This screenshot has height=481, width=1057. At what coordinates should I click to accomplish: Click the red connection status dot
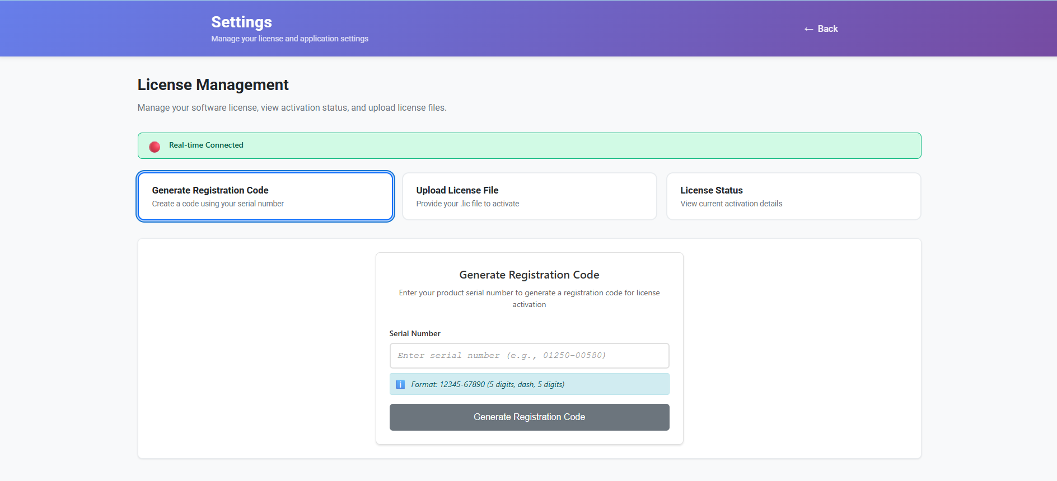(155, 147)
